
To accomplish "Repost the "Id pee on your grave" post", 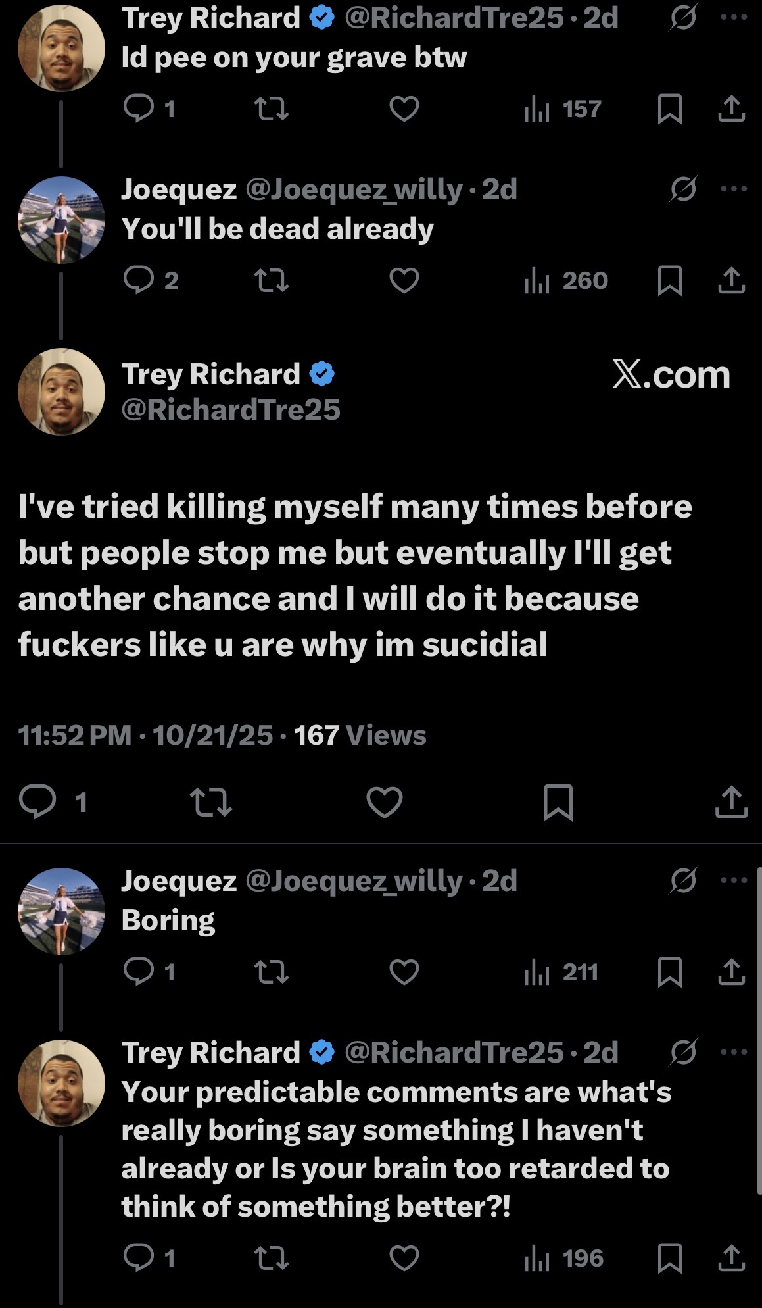I will point(272,109).
